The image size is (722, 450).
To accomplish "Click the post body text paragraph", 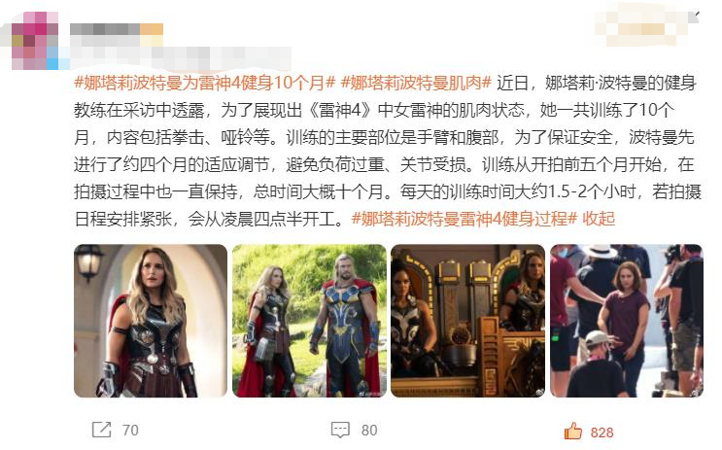I will pyautogui.click(x=388, y=151).
